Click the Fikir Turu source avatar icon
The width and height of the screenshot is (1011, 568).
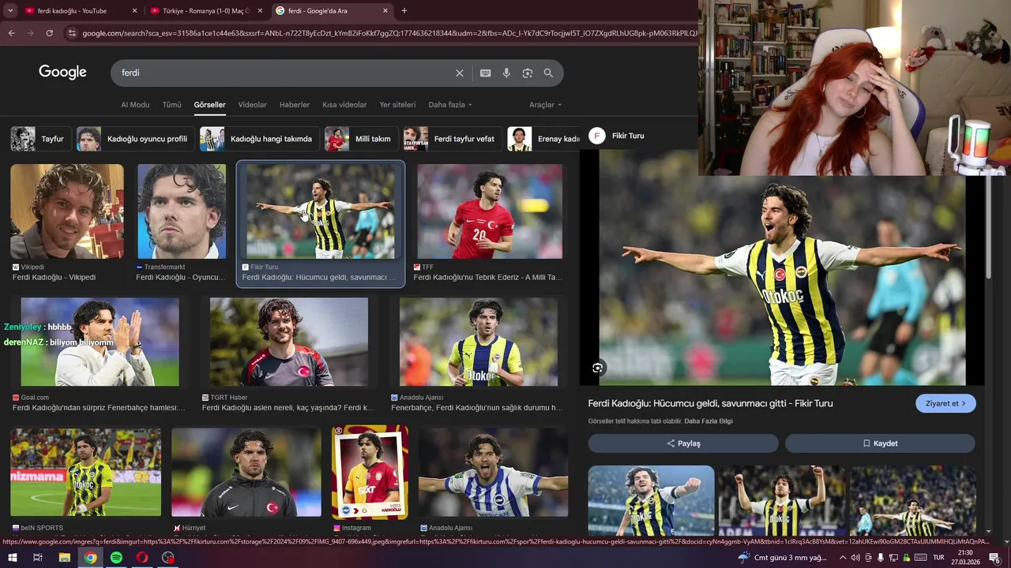(597, 136)
